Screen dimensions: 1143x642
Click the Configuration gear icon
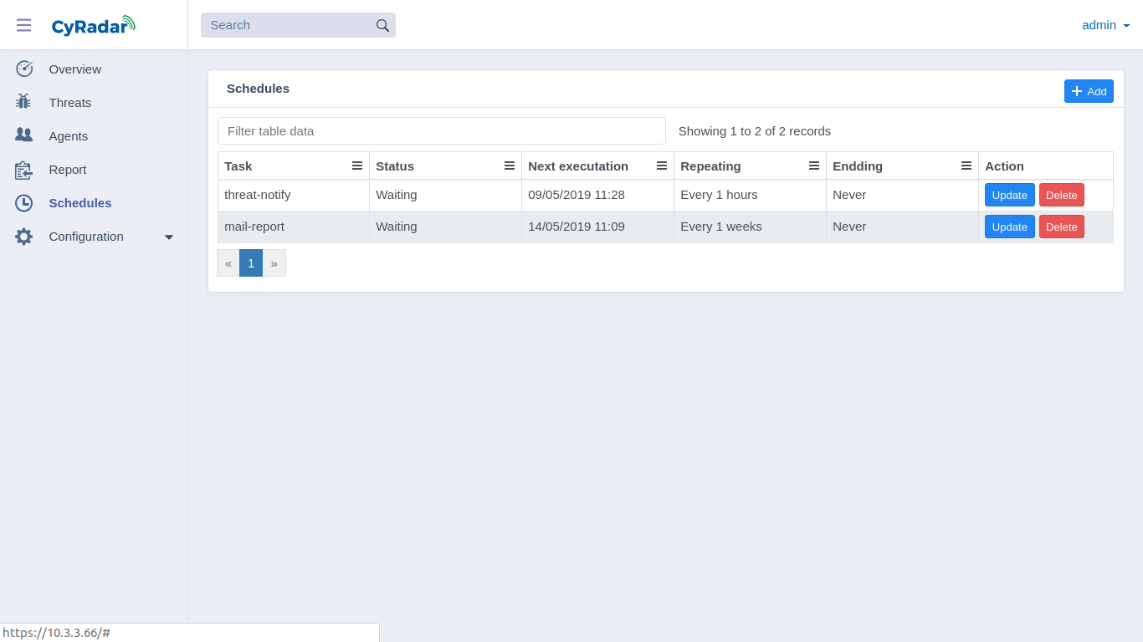(x=23, y=237)
